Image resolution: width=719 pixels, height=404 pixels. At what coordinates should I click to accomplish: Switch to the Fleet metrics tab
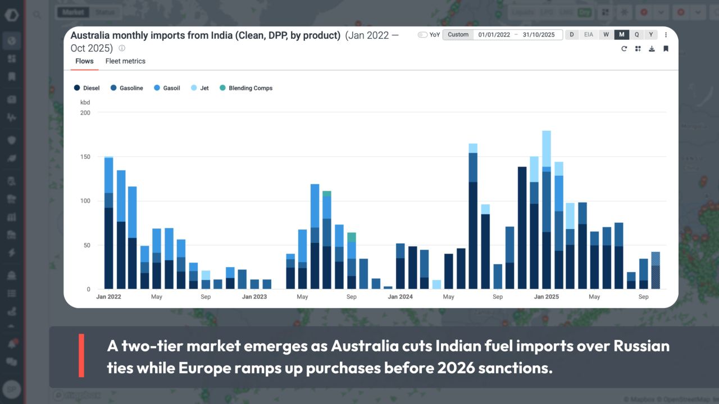[125, 61]
